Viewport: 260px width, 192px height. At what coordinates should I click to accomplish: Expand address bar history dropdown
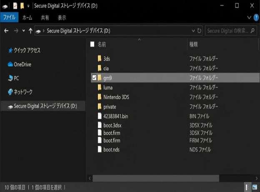pos(193,31)
